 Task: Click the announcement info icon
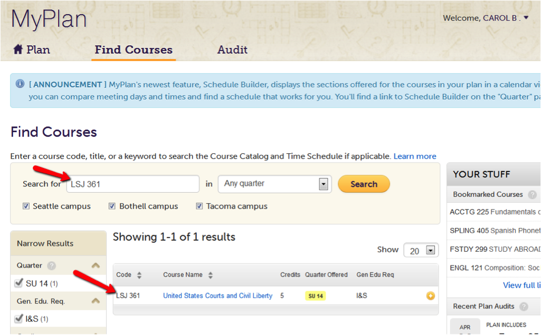click(20, 84)
